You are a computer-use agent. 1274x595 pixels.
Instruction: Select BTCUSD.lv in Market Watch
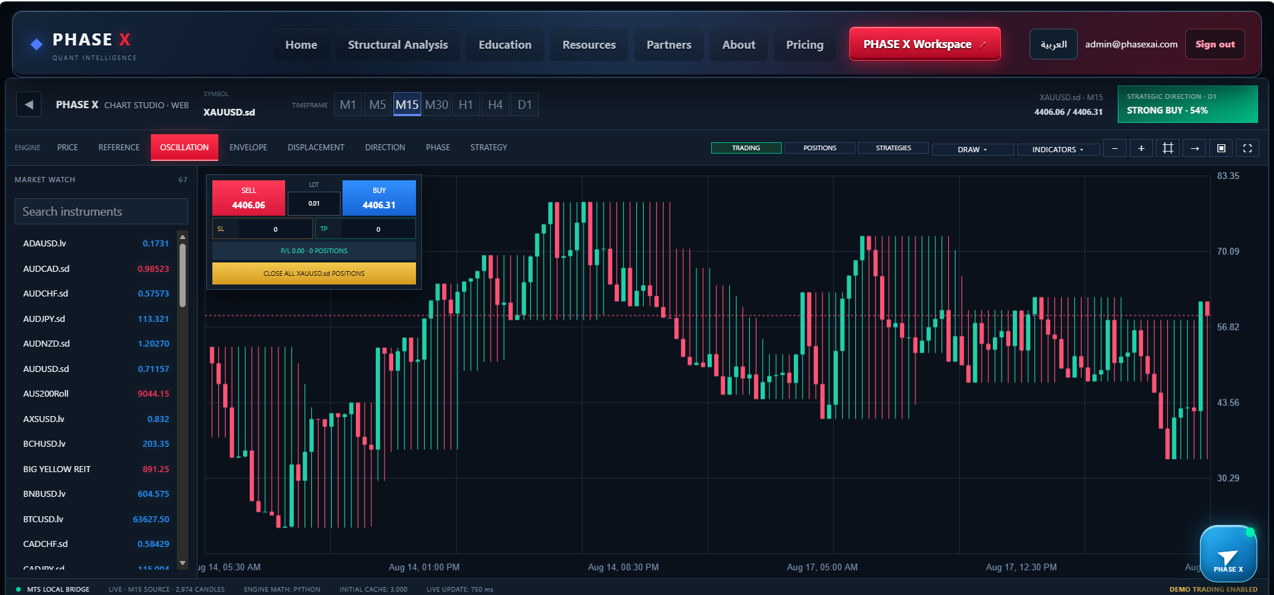[96, 519]
